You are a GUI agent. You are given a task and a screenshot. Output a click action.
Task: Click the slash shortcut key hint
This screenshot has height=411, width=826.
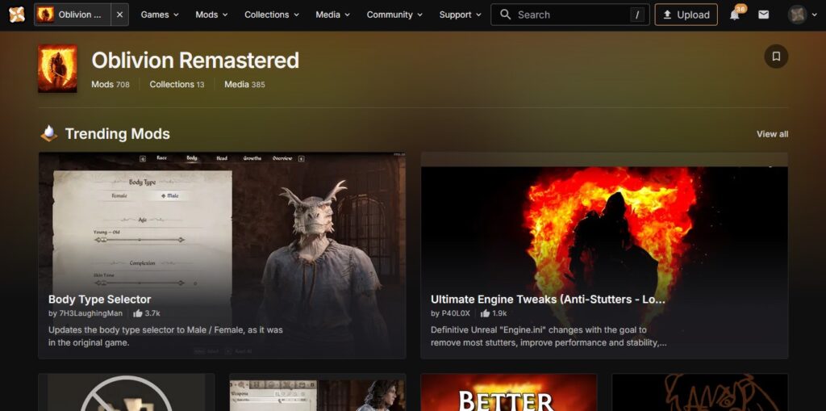tap(637, 15)
